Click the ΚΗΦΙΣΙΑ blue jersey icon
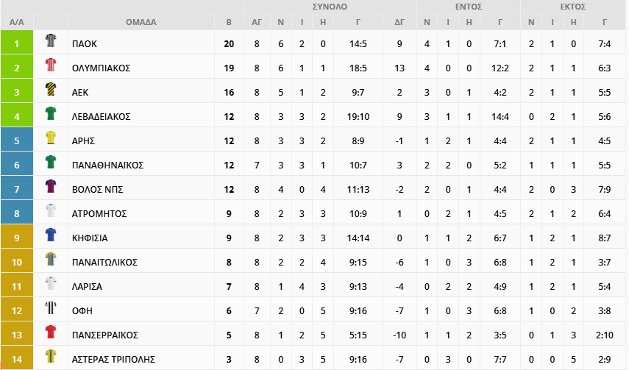Viewport: 629px width, 370px height. click(51, 235)
